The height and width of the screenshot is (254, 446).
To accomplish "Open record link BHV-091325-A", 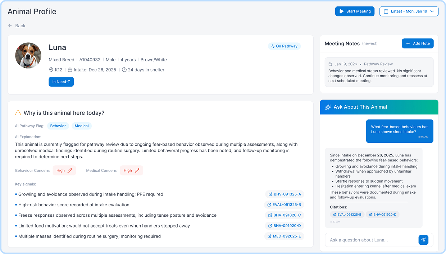I will [x=285, y=194].
